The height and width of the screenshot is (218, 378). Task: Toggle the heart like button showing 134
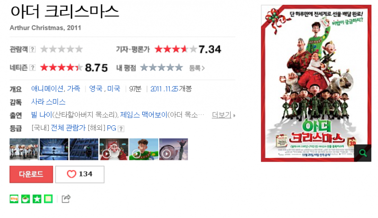point(80,174)
